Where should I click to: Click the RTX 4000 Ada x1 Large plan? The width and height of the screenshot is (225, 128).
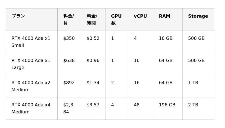tap(31, 64)
